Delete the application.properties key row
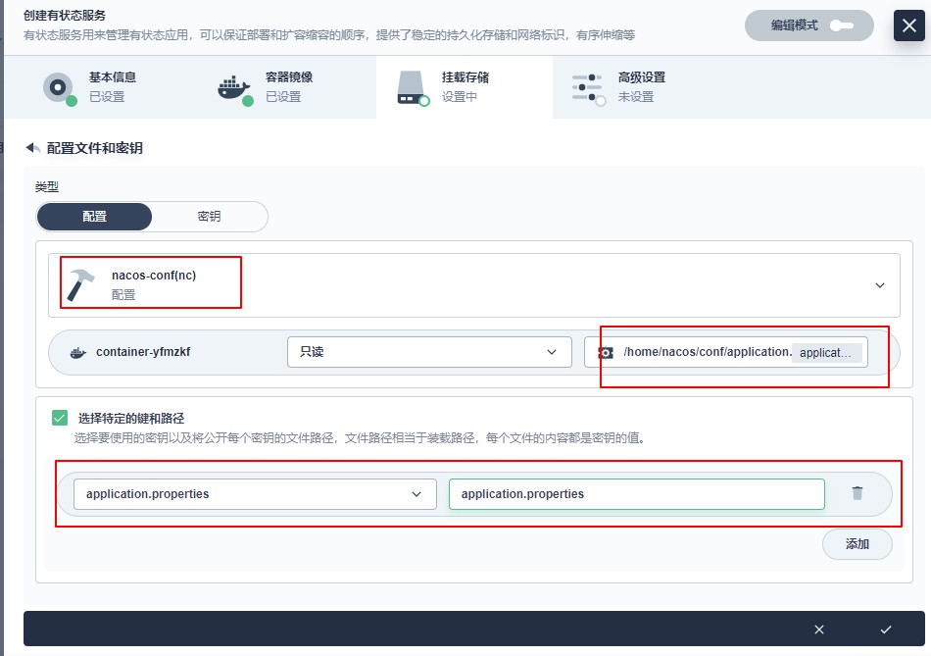931x656 pixels. click(857, 492)
